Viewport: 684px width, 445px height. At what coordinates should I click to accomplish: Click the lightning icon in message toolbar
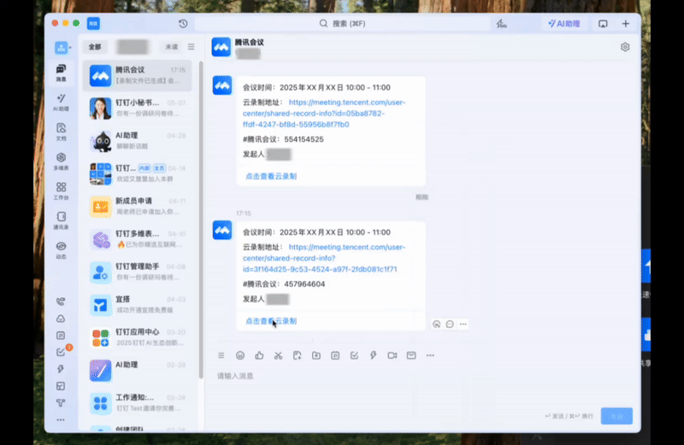coord(374,355)
